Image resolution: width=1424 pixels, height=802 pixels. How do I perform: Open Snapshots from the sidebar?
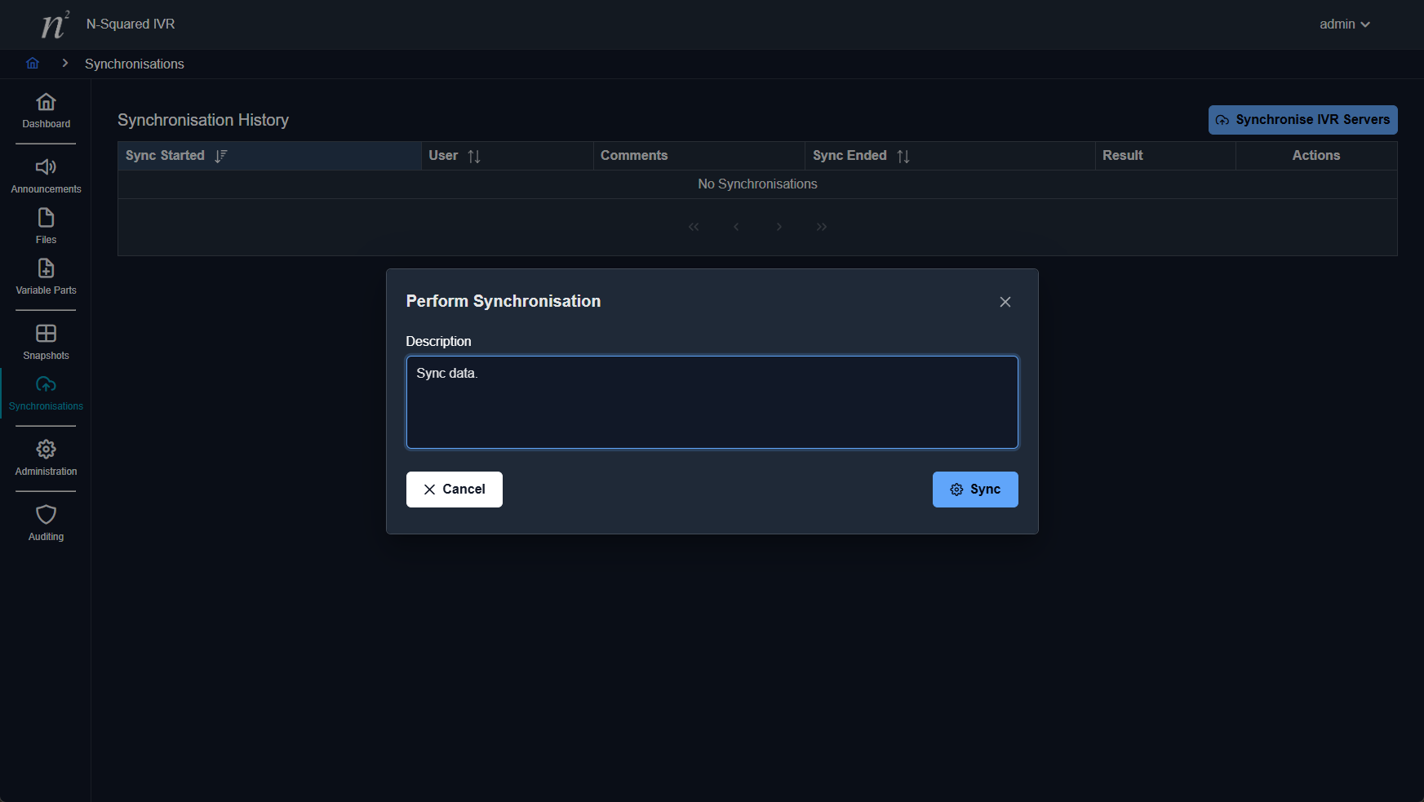point(46,335)
